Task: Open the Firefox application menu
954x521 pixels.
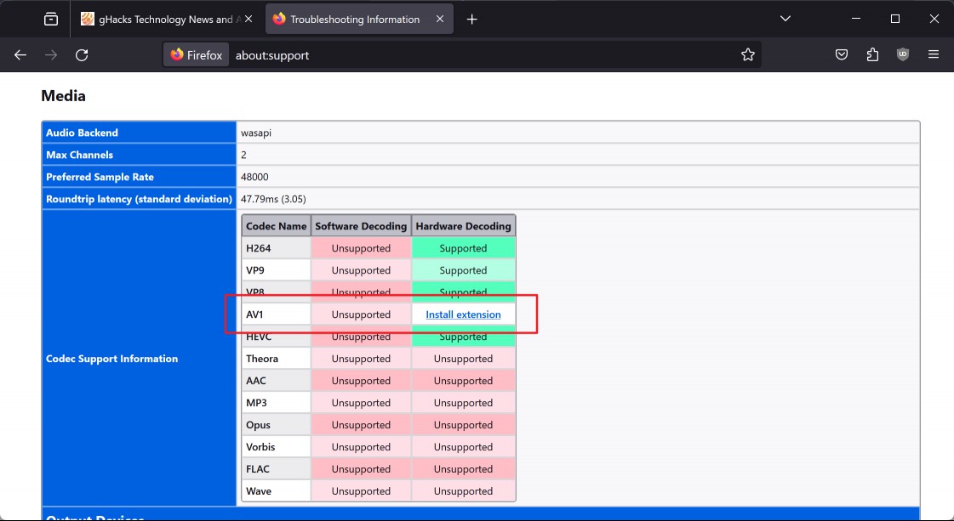Action: pyautogui.click(x=934, y=54)
